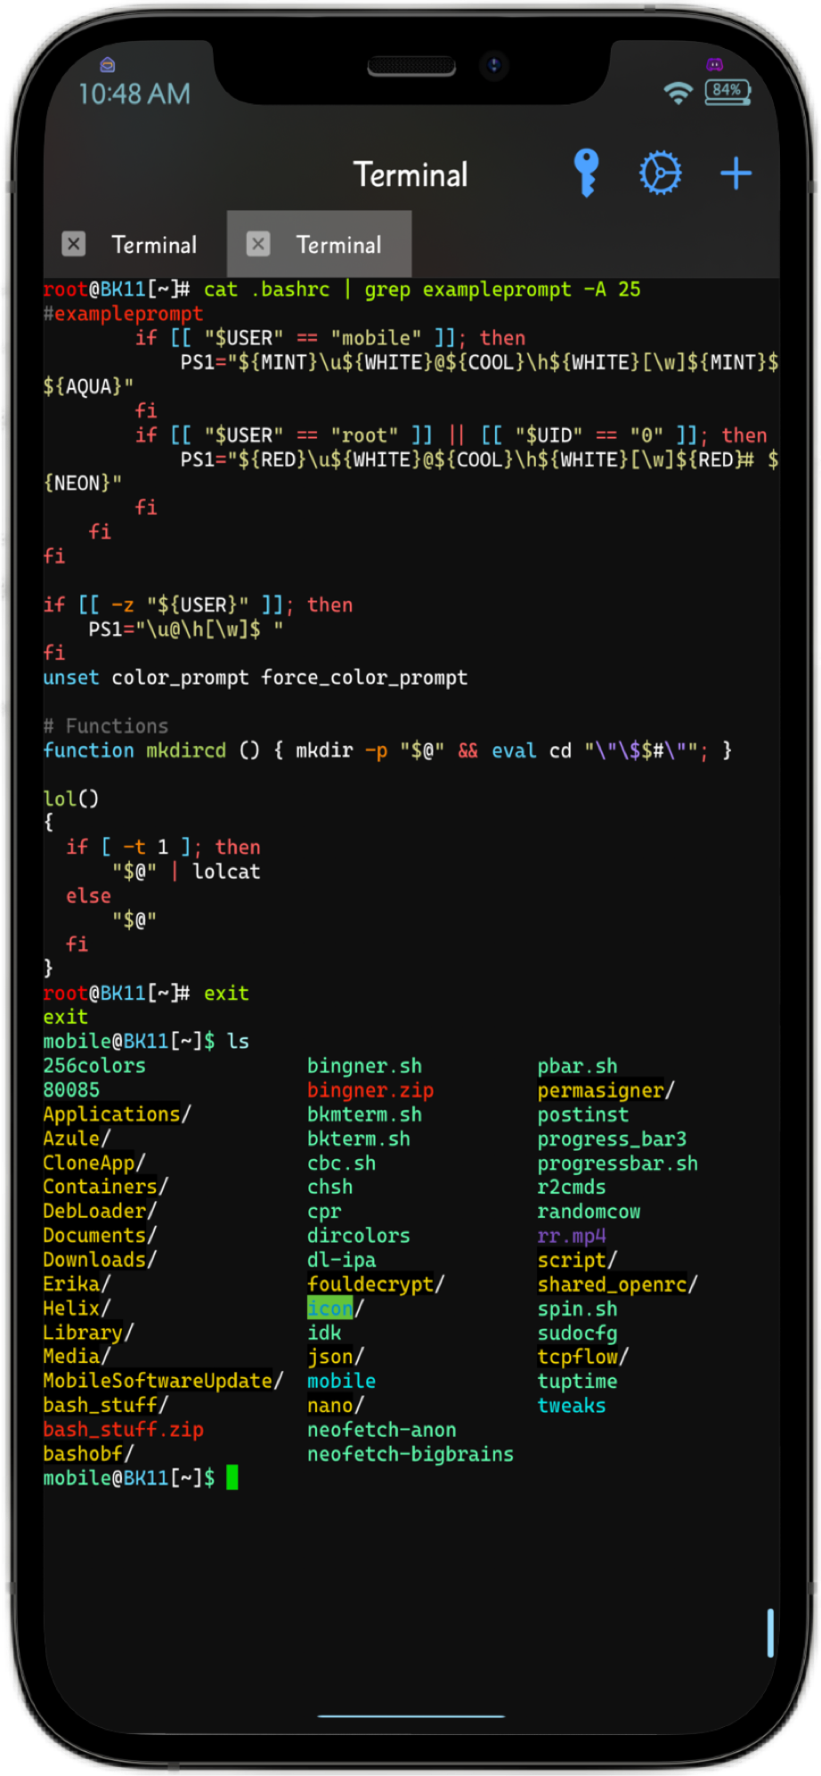
Task: Select the tuptime file
Action: tap(577, 1381)
